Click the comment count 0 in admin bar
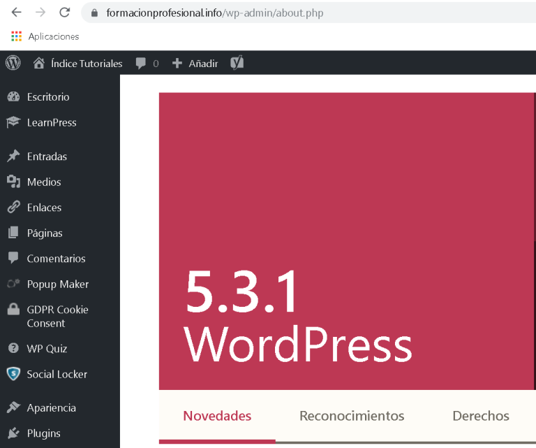Viewport: 536px width, 448px height. tap(156, 64)
